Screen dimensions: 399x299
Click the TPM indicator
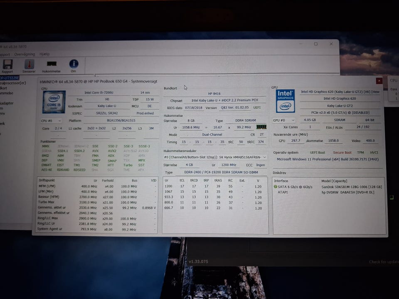click(360, 152)
